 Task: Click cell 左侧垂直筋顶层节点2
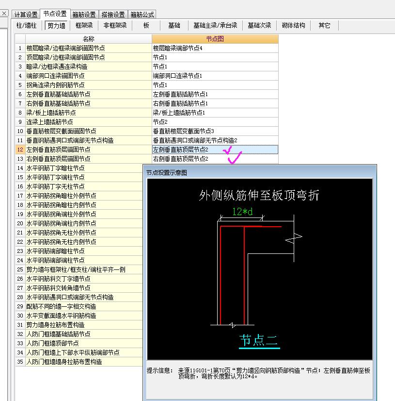click(215, 150)
